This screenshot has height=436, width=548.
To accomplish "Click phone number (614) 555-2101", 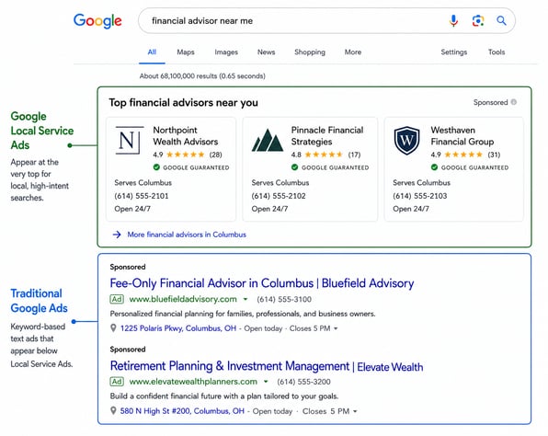I will [142, 196].
